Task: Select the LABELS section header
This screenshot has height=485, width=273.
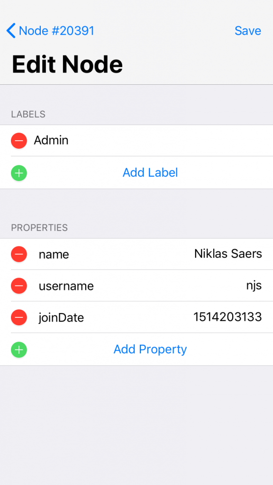Action: 26,114
